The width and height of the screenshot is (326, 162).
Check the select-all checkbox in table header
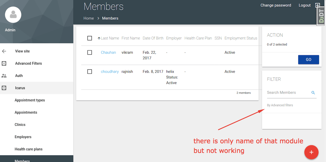[90, 38]
